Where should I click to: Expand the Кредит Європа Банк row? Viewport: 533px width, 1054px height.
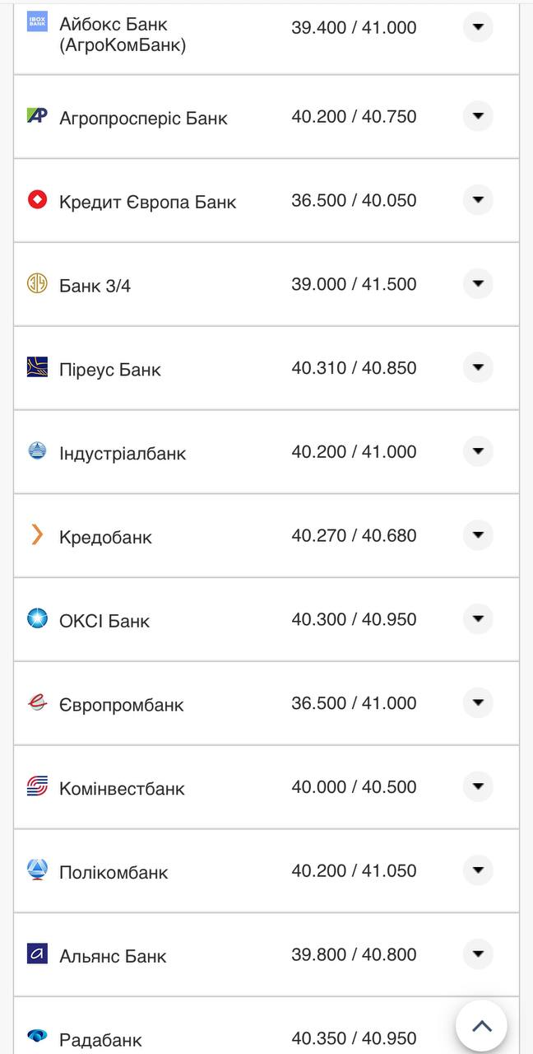coord(478,200)
